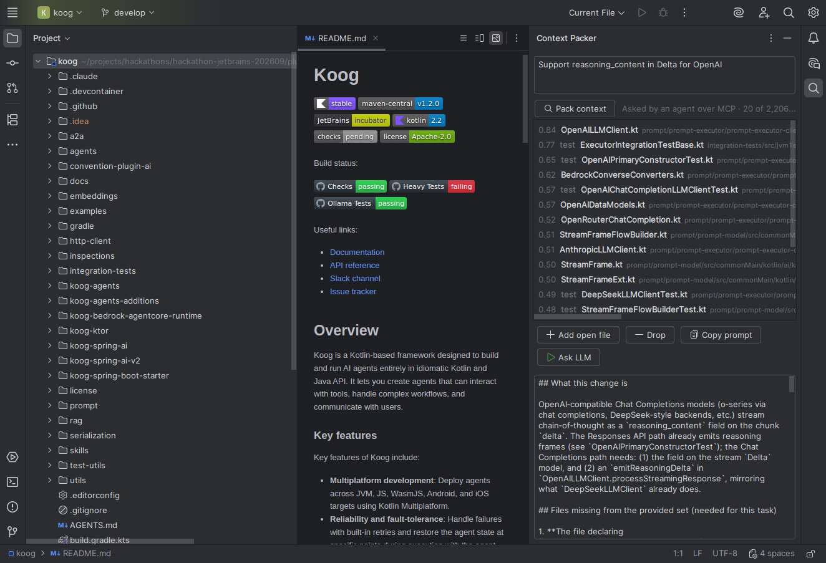
Task: Expand the koog-spring-ai-v2 folder
Action: (50, 360)
